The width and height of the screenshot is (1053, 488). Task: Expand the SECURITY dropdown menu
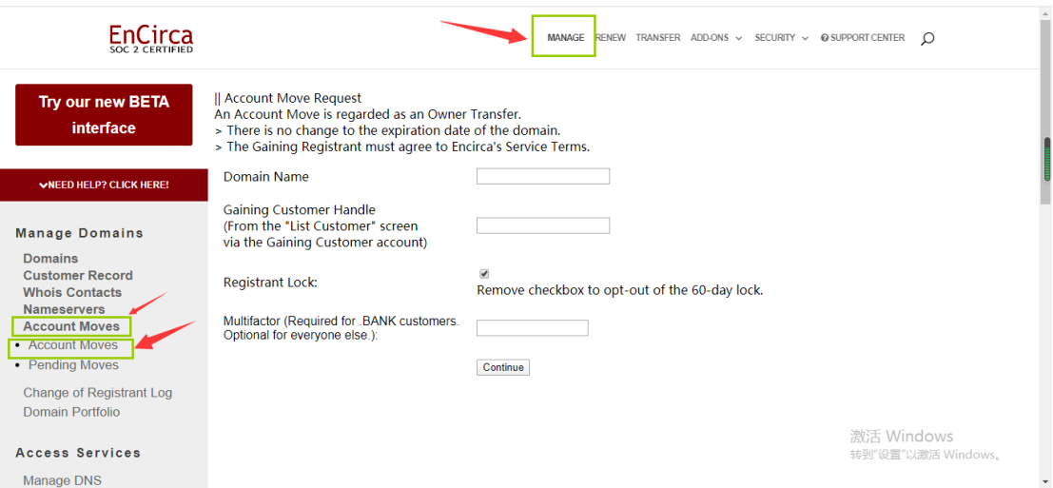pos(781,38)
